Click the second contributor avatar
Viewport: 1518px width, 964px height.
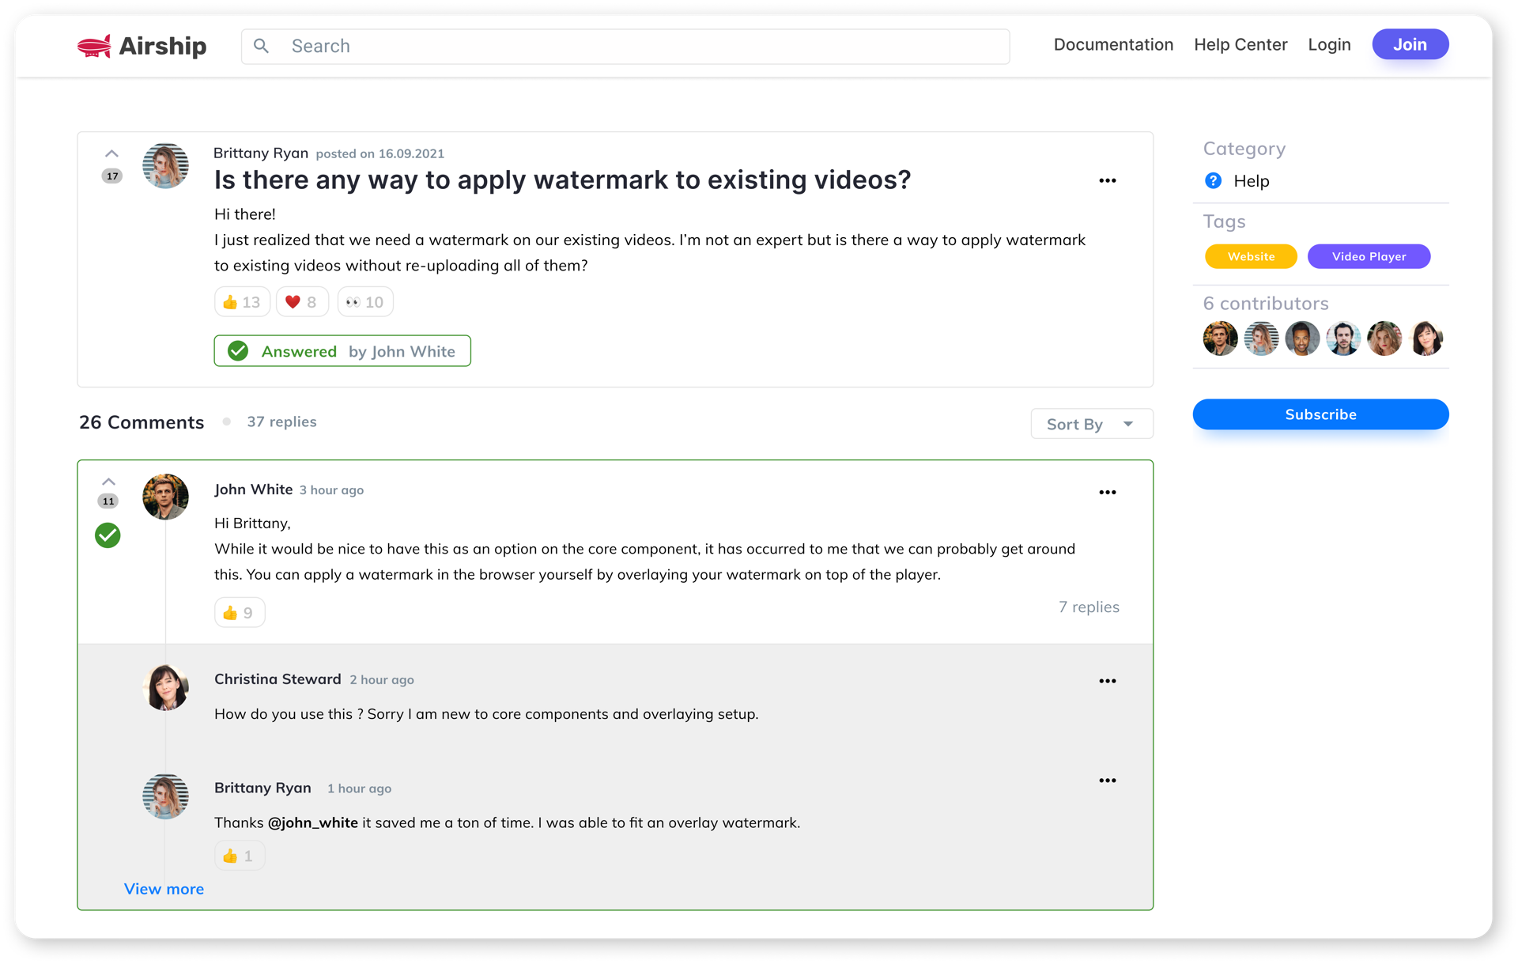coord(1261,338)
